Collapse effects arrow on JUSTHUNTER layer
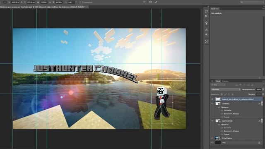Screen dimensions: 265x149 click(x=262, y=121)
